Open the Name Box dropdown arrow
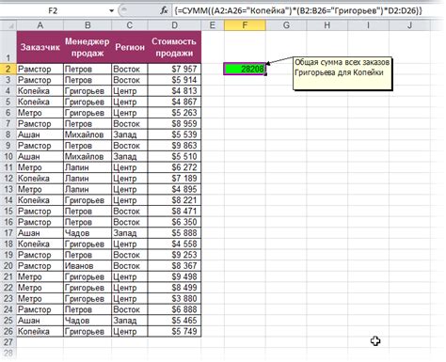The height and width of the screenshot is (362, 446). click(111, 10)
